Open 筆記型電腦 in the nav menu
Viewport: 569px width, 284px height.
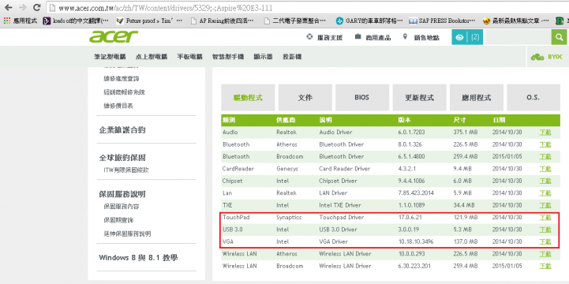[110, 57]
